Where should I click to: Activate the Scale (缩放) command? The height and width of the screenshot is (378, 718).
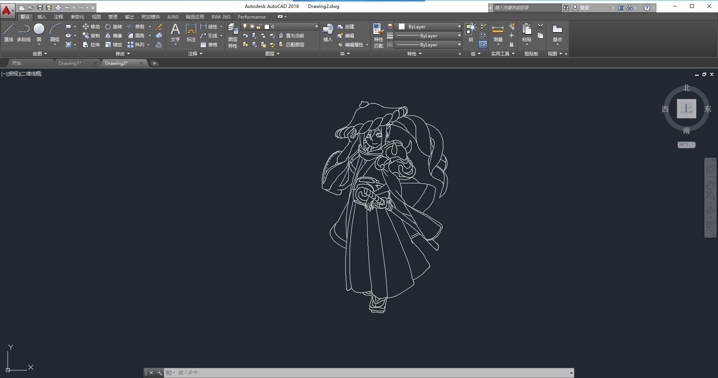pyautogui.click(x=114, y=45)
